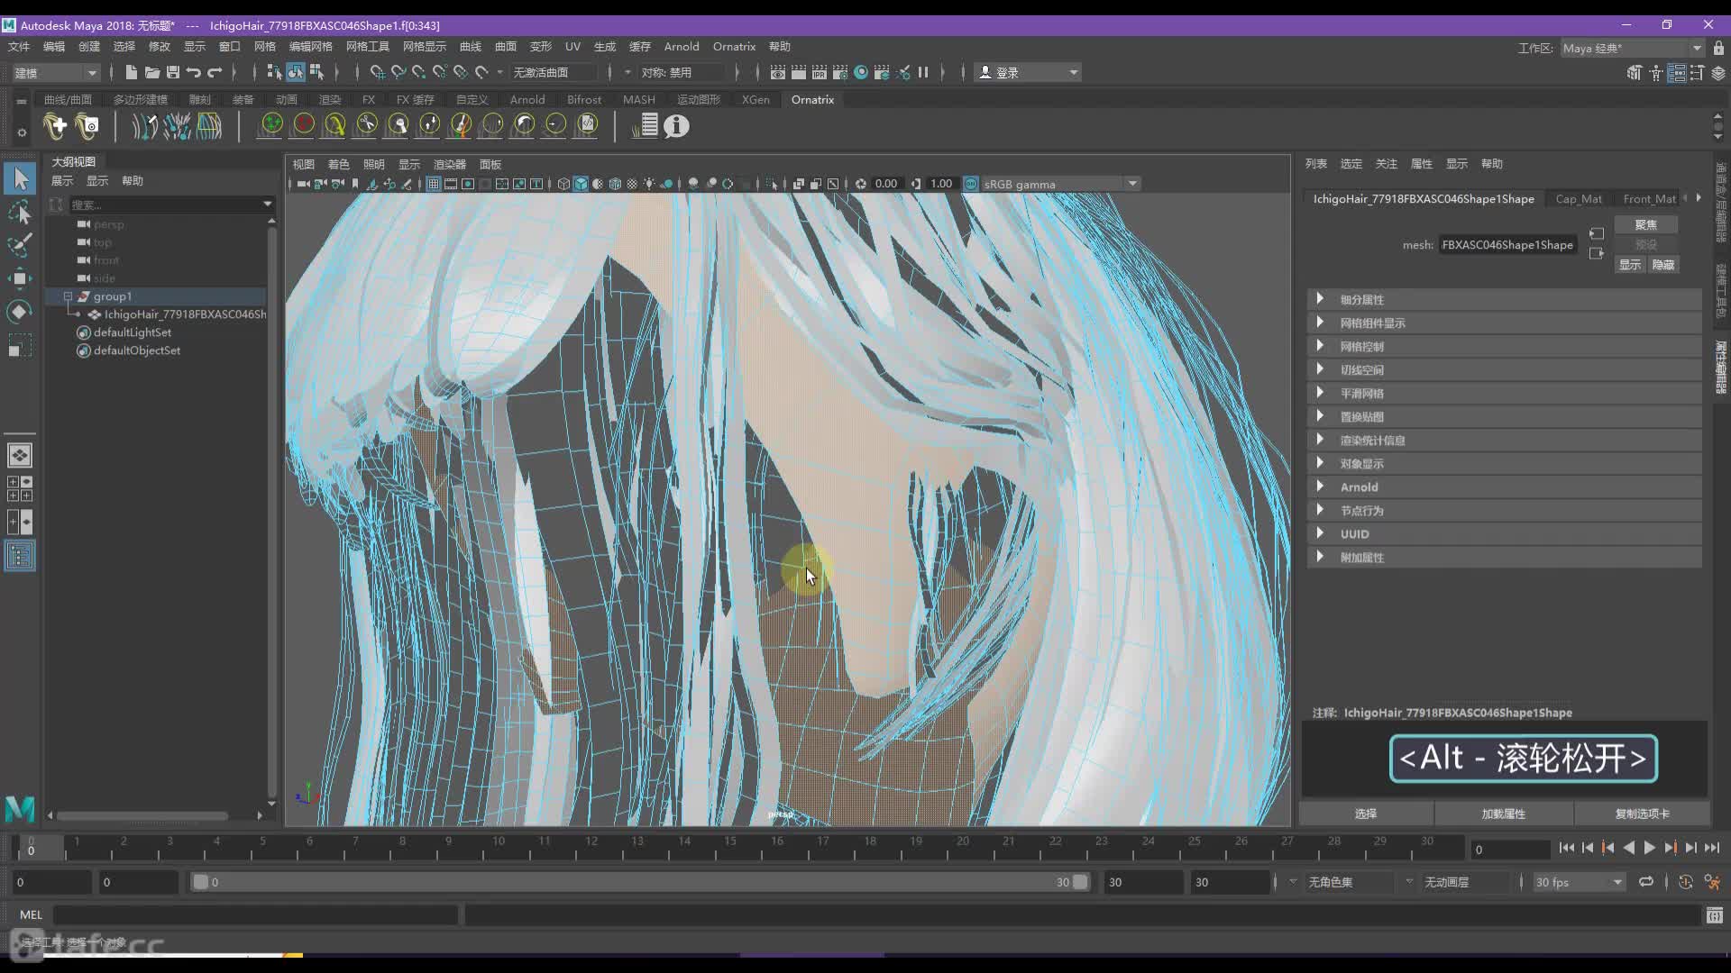The image size is (1731, 973).
Task: Click Play backwards button
Action: (x=1628, y=848)
